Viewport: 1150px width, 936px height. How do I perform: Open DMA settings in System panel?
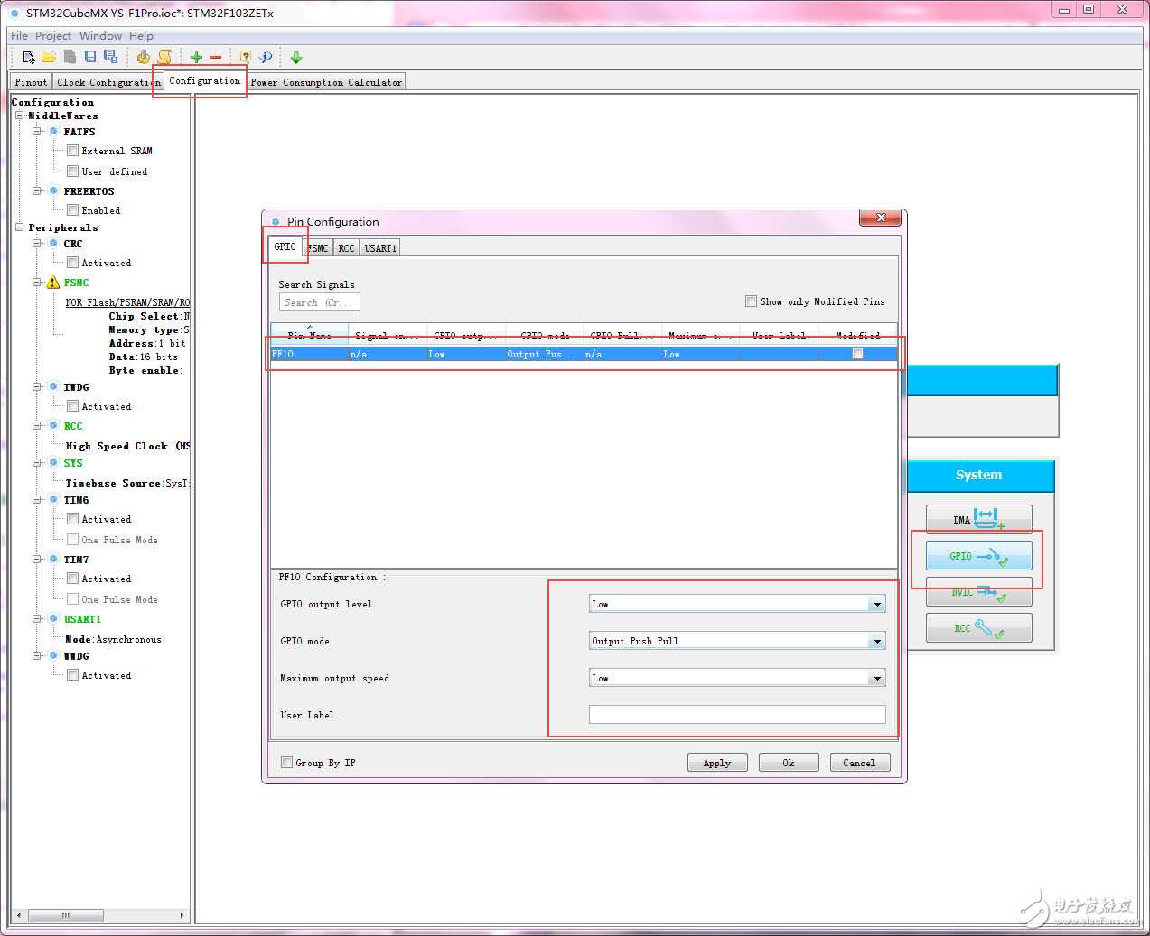pyautogui.click(x=979, y=520)
